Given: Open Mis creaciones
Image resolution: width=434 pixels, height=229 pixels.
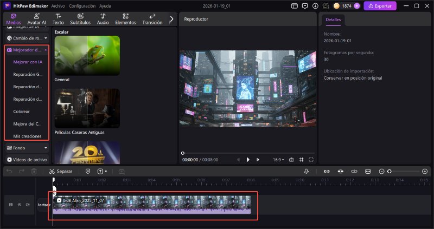Looking at the screenshot, I should 27,136.
